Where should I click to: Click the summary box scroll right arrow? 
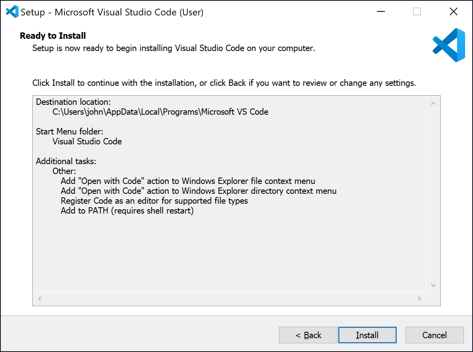pyautogui.click(x=419, y=299)
